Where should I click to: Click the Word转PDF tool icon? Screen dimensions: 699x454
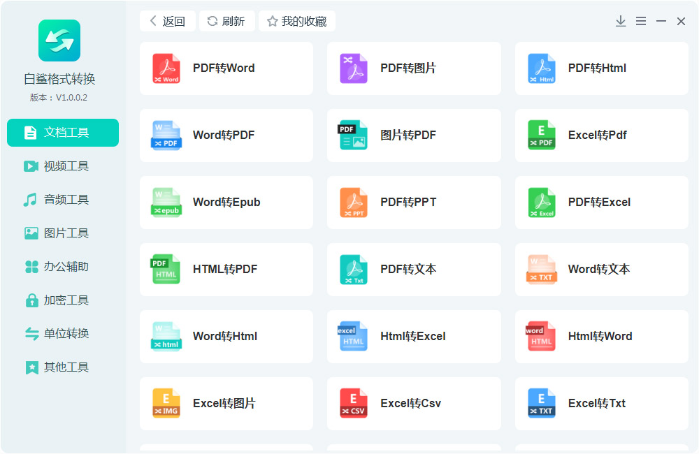[x=166, y=136]
